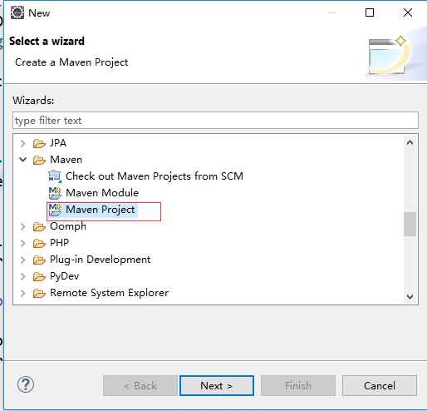Expand the Remote System Explorer category
The image size is (427, 411).
pyautogui.click(x=23, y=293)
